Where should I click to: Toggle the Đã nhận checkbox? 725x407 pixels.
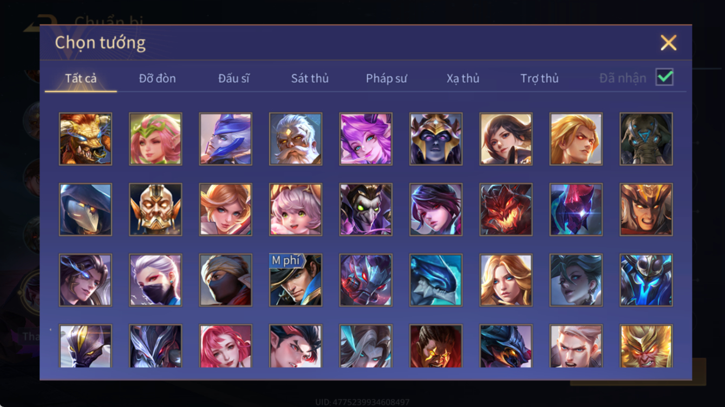(x=664, y=77)
